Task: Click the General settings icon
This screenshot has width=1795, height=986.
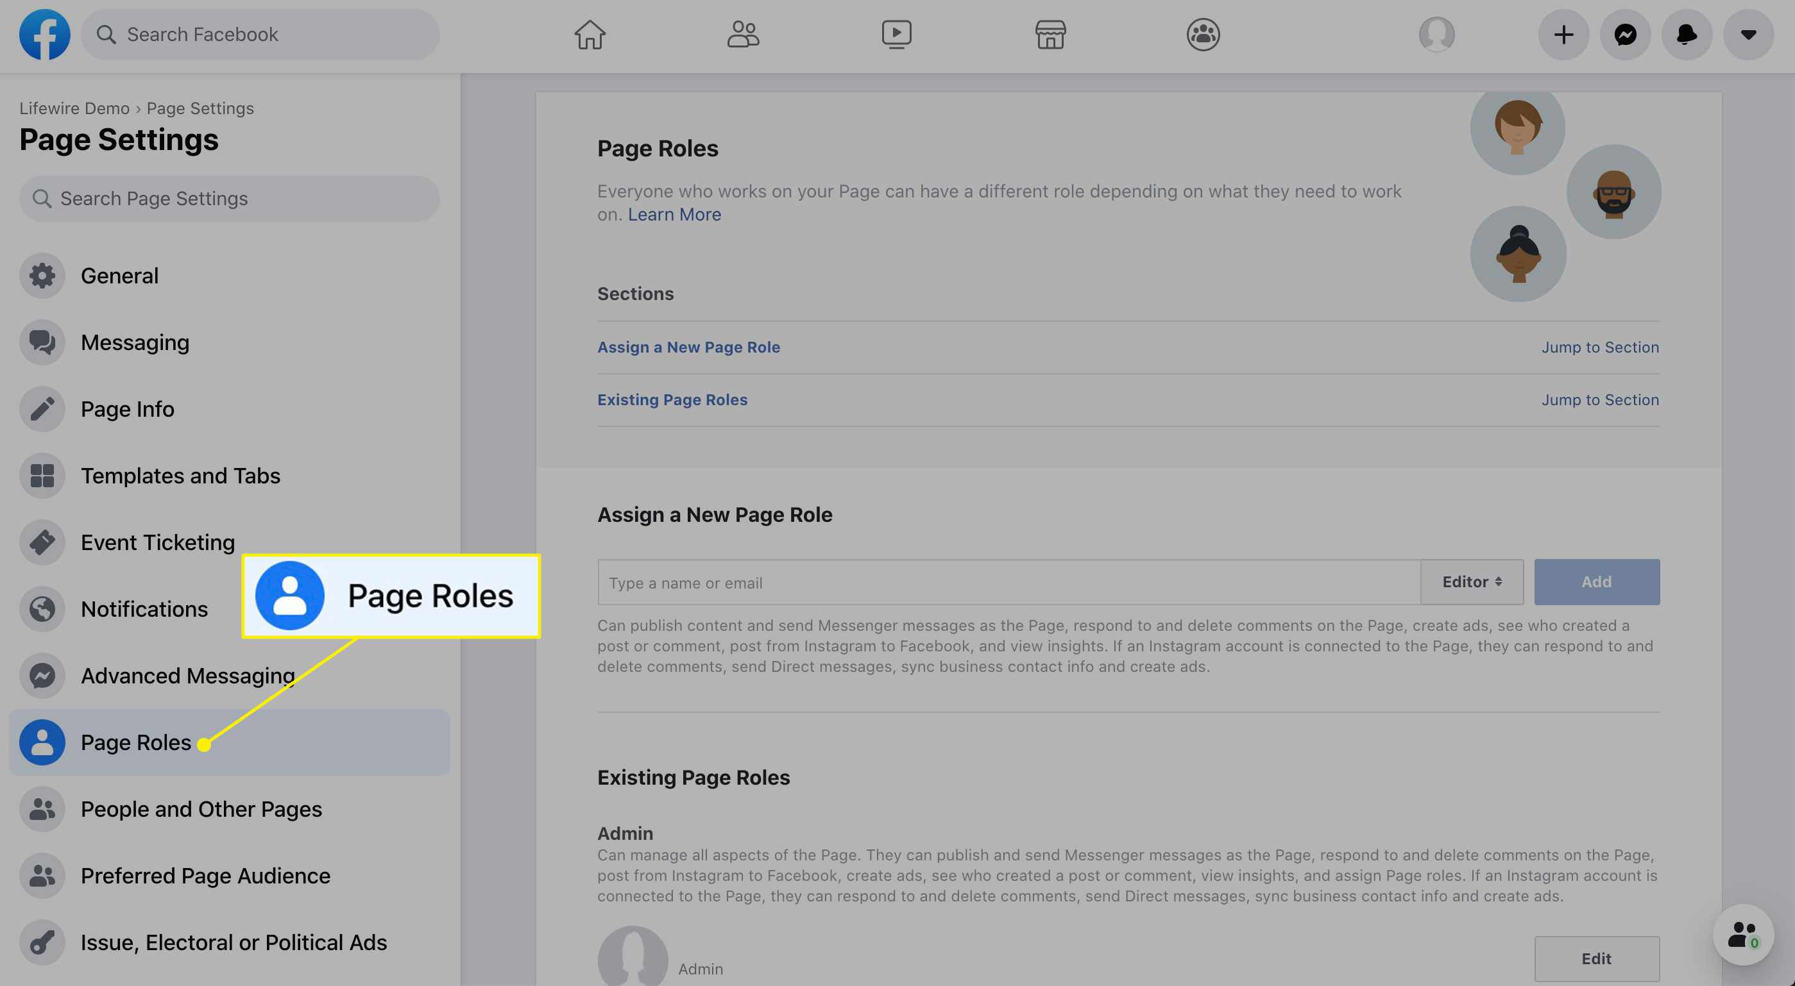Action: click(42, 274)
